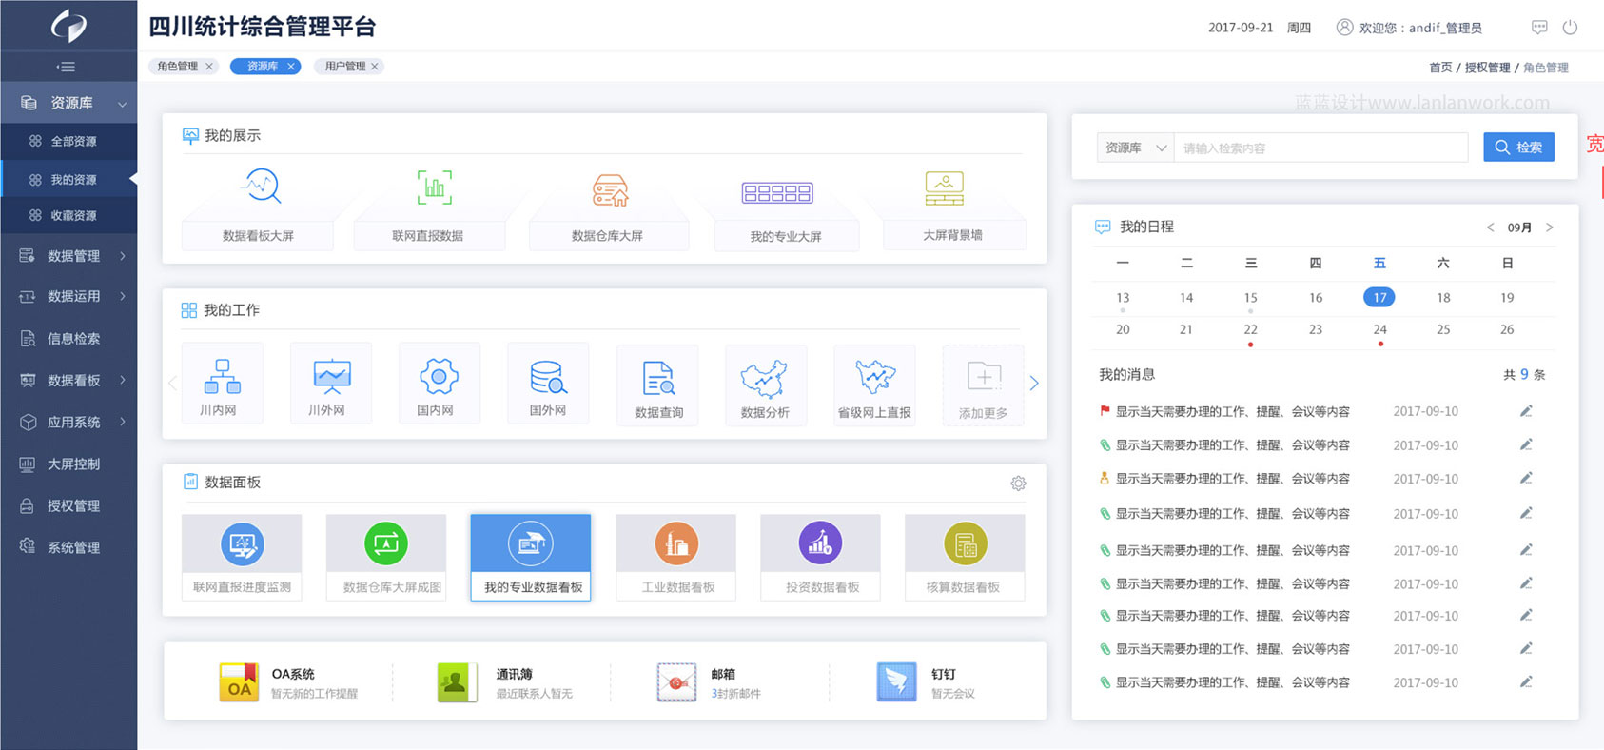Click the search content input field
The width and height of the screenshot is (1604, 750).
pyautogui.click(x=1320, y=148)
